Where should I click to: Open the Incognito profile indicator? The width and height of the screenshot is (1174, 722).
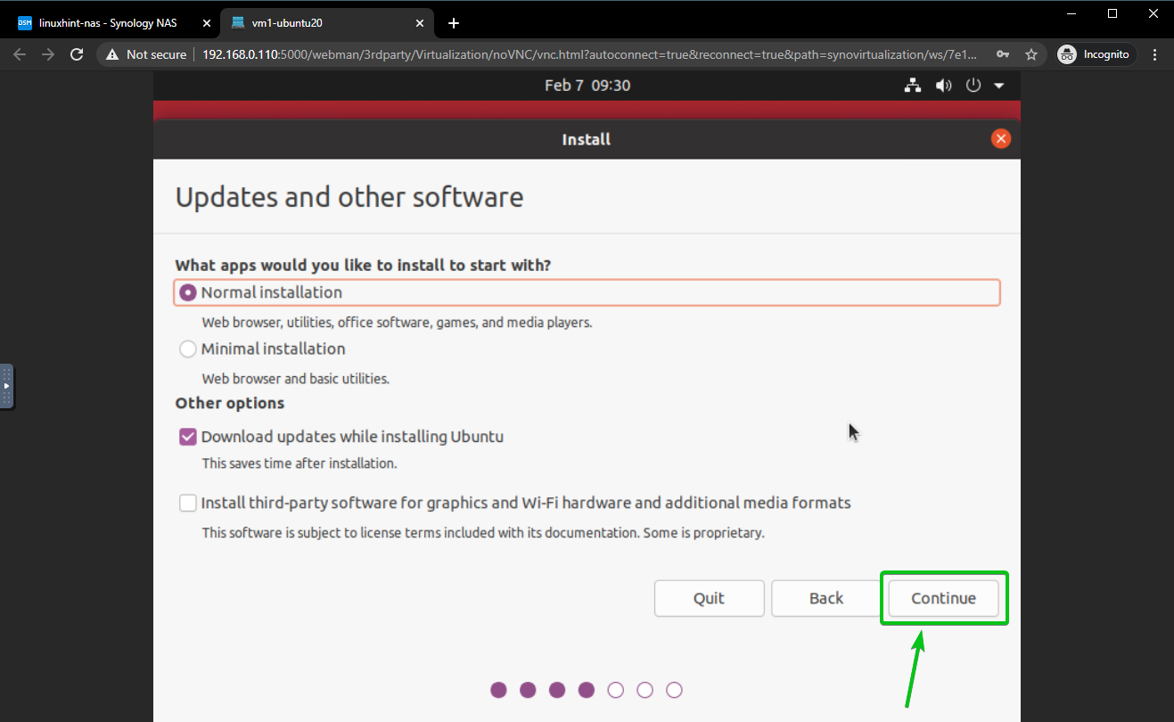[x=1094, y=54]
